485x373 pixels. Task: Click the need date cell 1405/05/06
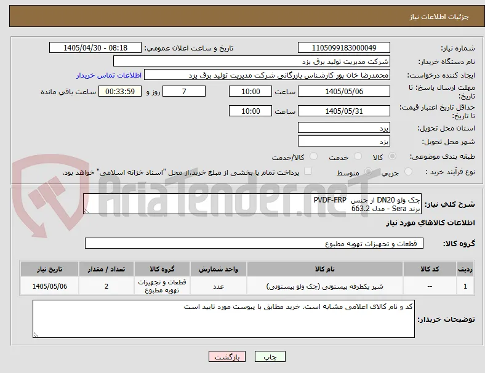(x=49, y=286)
